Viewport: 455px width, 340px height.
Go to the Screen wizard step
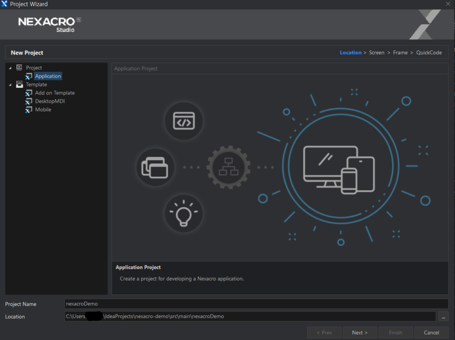[377, 53]
